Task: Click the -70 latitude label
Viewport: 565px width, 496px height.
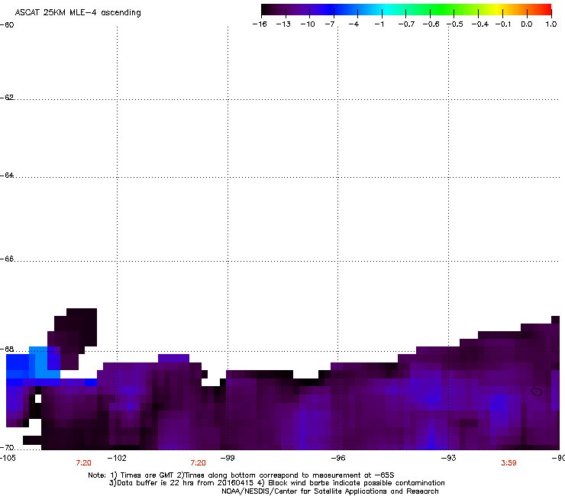Action: 7,447
